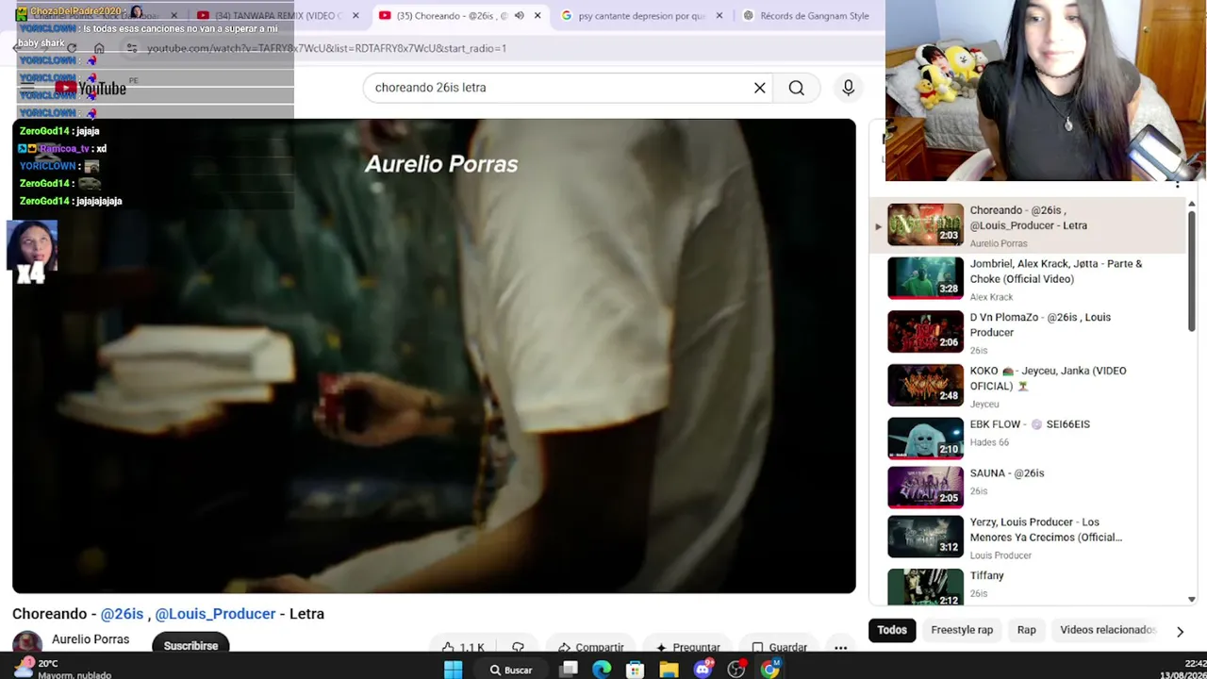Viewport: 1207px width, 679px height.
Task: Click the 'Alex Krack' channel name in playlist
Action: [991, 297]
